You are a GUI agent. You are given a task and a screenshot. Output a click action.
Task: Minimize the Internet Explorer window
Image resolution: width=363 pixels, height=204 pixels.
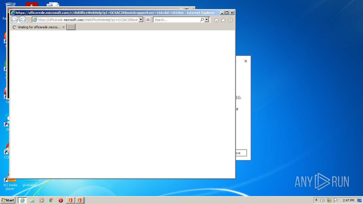[222, 13]
